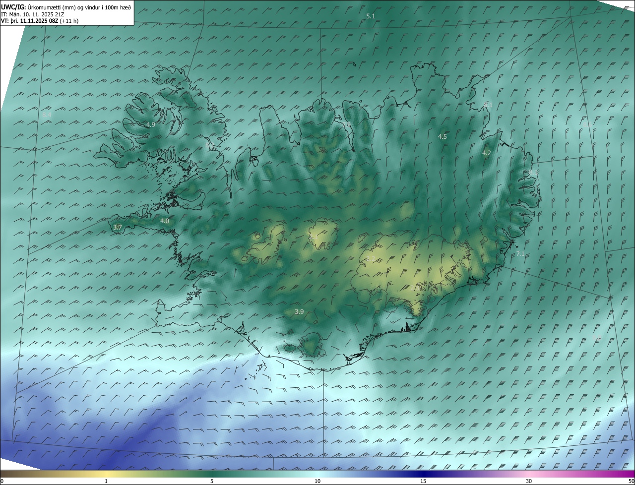Click the 4.2 value label in east Iceland
Viewport: 635px width, 485px height.
(x=487, y=153)
